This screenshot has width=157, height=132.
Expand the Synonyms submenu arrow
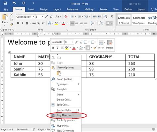pos(79,84)
